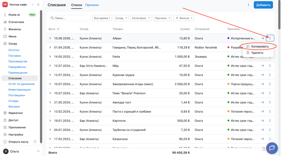Expand the 10.08.2026 Айран row
Screen dimensions: 281x156
click(x=50, y=38)
